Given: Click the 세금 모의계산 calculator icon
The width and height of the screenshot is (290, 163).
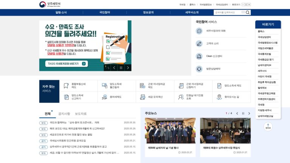Looking at the screenshot, I should pyautogui.click(x=143, y=97).
